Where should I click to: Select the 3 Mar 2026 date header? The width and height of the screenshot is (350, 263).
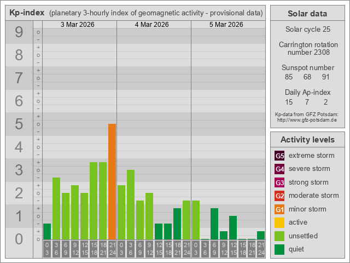77,25
